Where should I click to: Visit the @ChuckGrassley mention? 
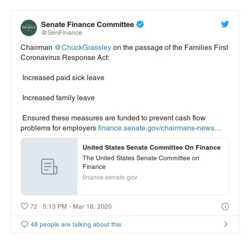pos(83,48)
